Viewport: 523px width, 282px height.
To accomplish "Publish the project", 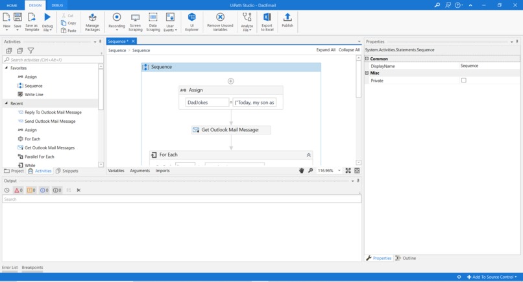I will [287, 20].
